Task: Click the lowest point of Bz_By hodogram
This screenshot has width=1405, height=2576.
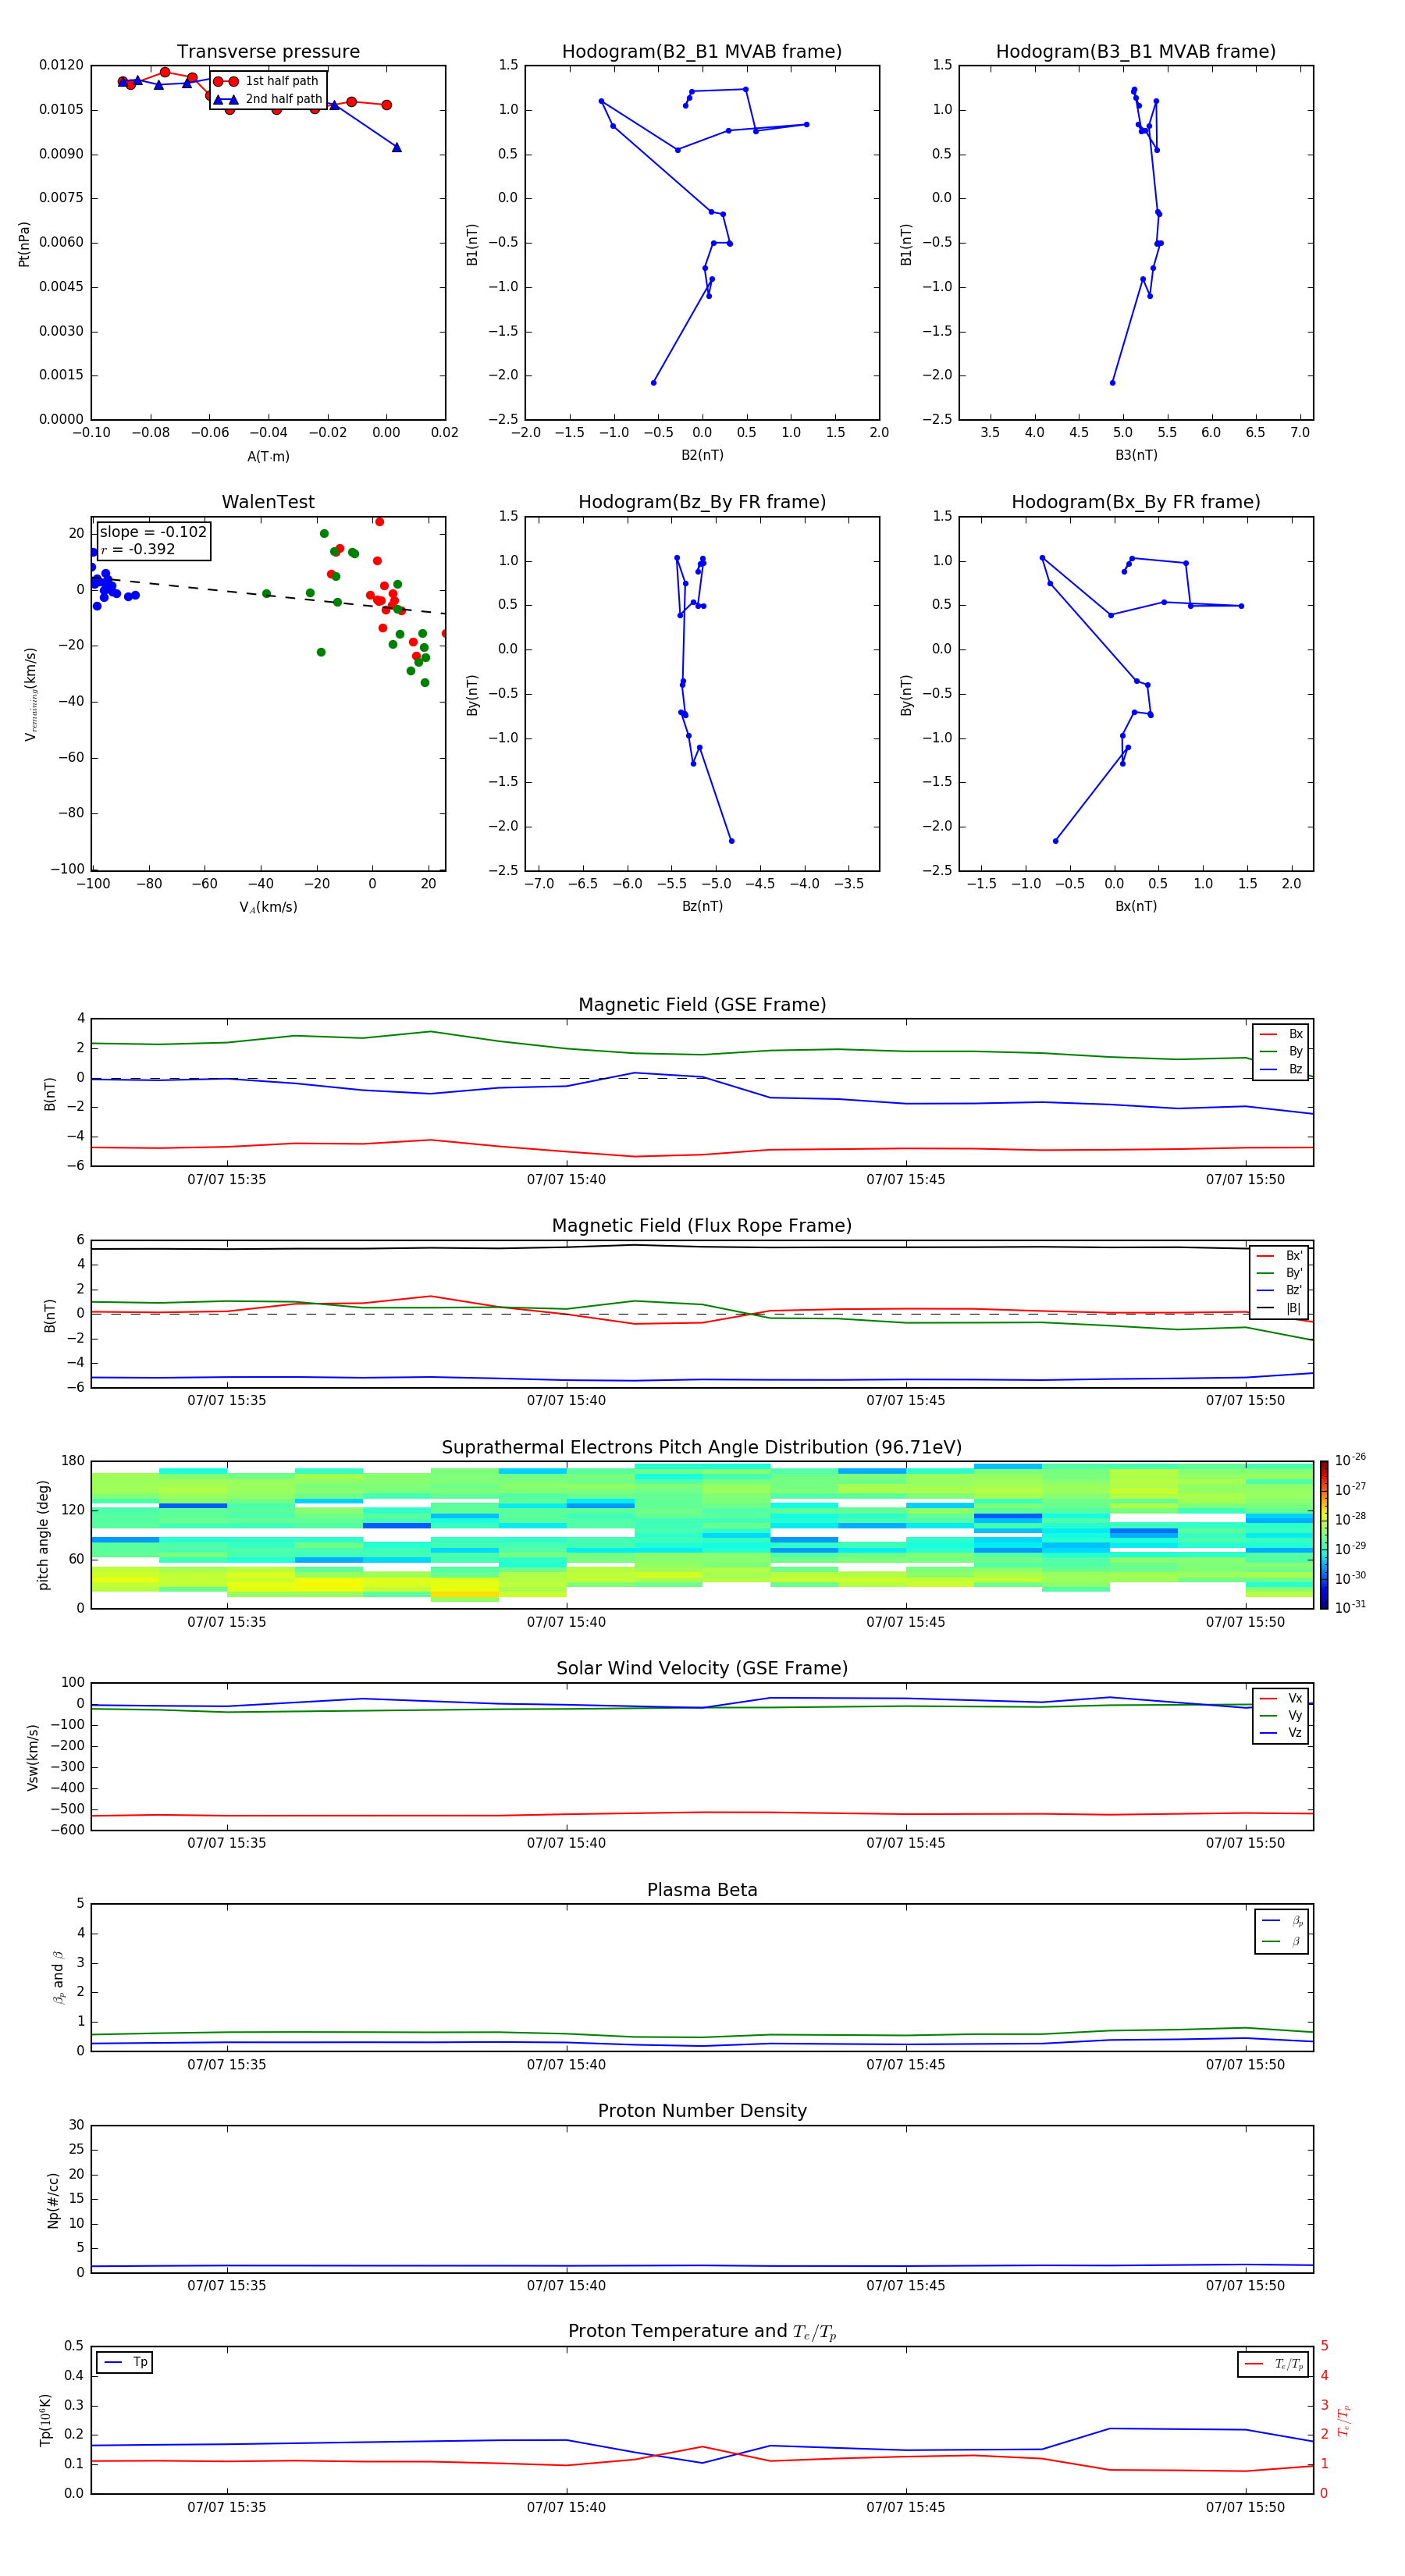Action: coord(731,841)
